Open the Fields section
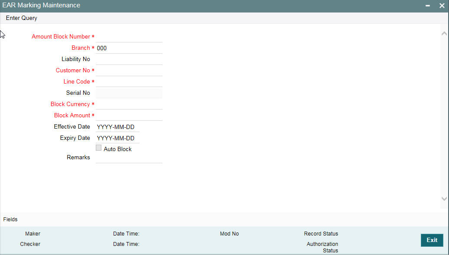This screenshot has width=449, height=255. (10, 219)
